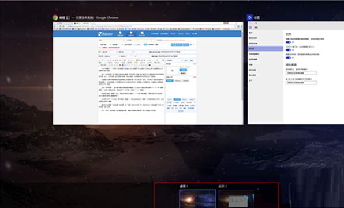Select the Google Chrome window preview

[148, 73]
